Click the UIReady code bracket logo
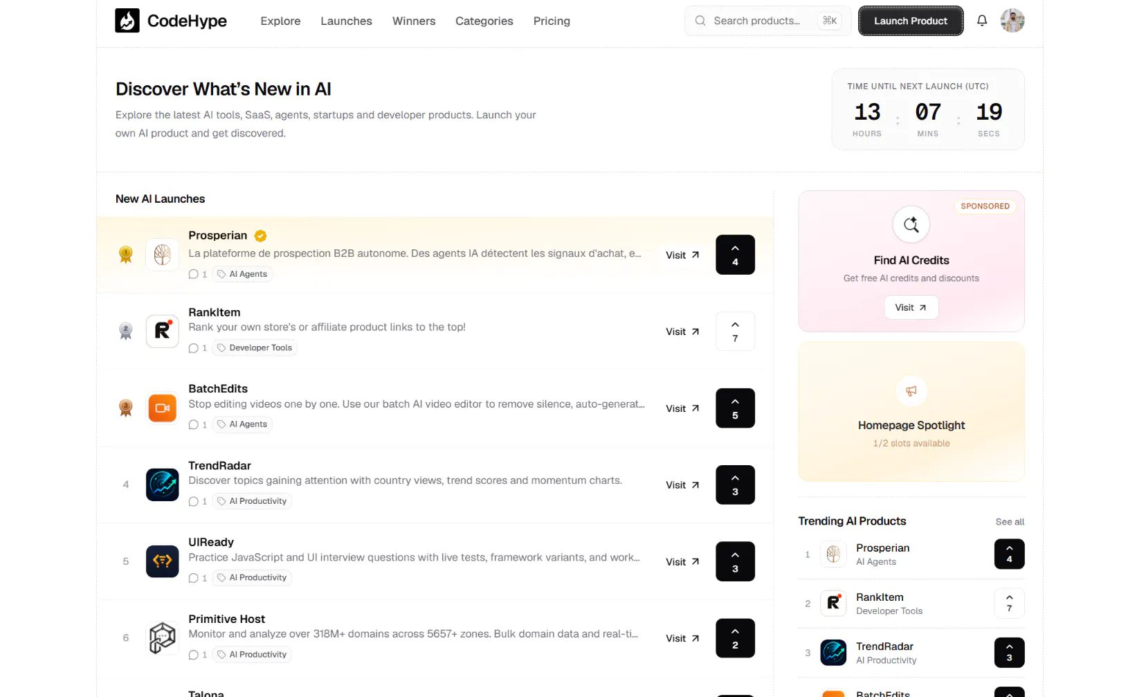The height and width of the screenshot is (697, 1146). [163, 561]
